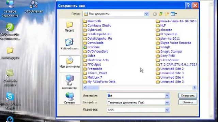Select the FFOutput folder
Image resolution: width=218 pixels, height=122 pixels.
92,65
